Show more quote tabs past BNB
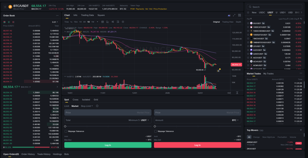The width and height of the screenshot is (308, 158). point(301,12)
